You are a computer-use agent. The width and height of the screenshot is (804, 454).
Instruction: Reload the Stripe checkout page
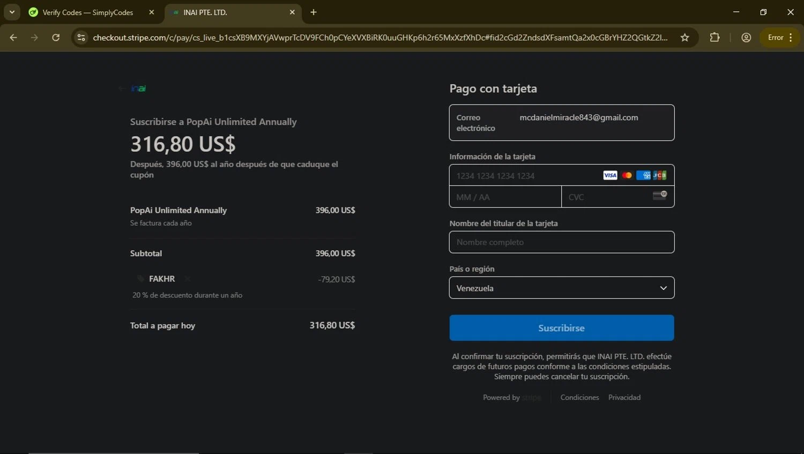[56, 38]
